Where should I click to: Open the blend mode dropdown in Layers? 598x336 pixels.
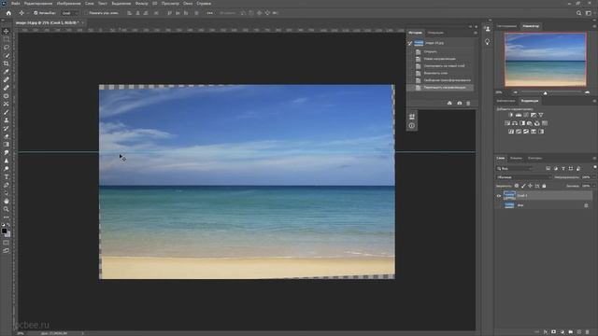point(524,177)
